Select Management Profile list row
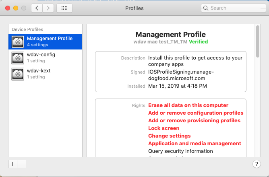The height and width of the screenshot is (177, 269). coord(45,42)
